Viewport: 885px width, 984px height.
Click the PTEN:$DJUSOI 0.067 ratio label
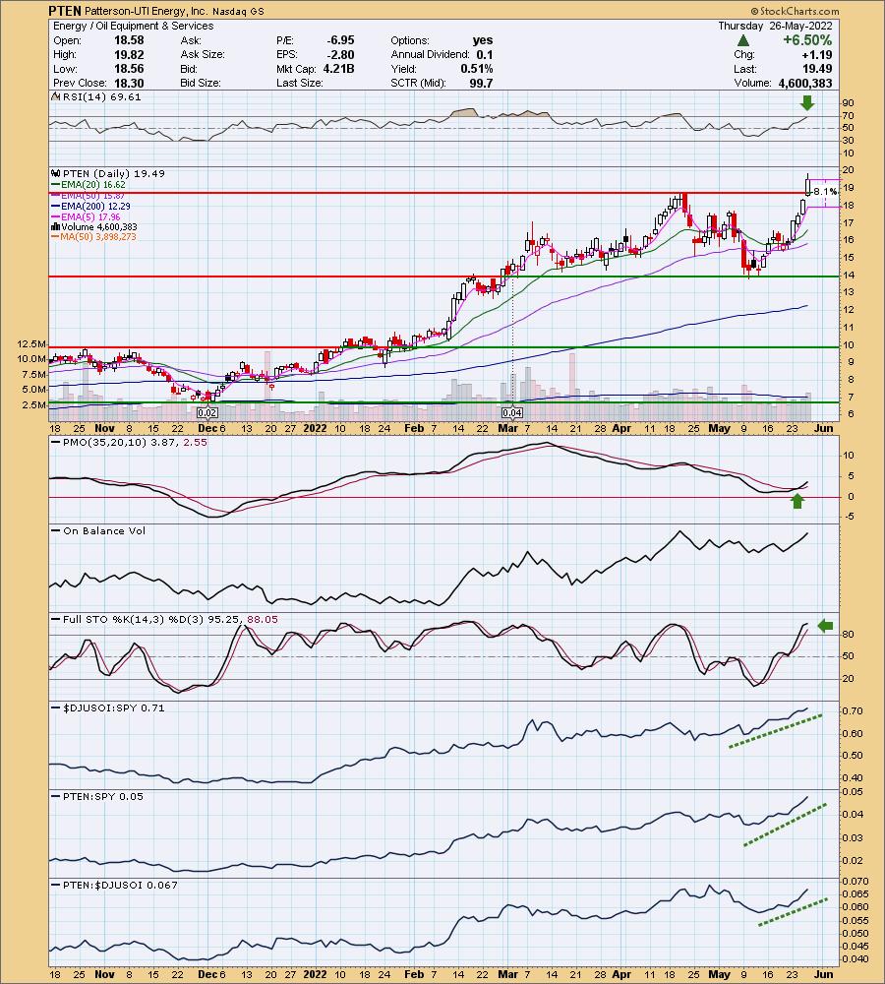tap(120, 885)
